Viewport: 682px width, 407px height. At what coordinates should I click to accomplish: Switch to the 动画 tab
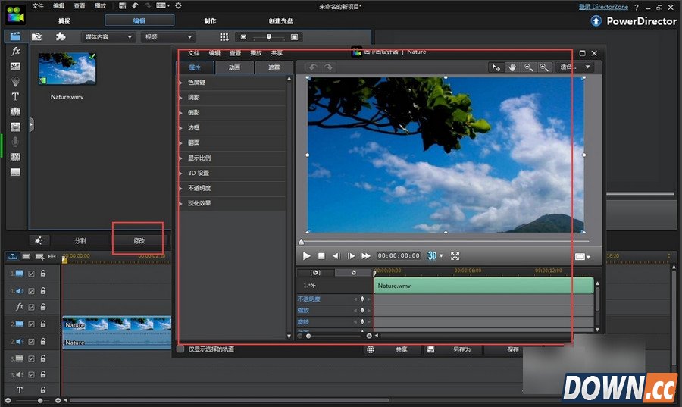(x=234, y=67)
